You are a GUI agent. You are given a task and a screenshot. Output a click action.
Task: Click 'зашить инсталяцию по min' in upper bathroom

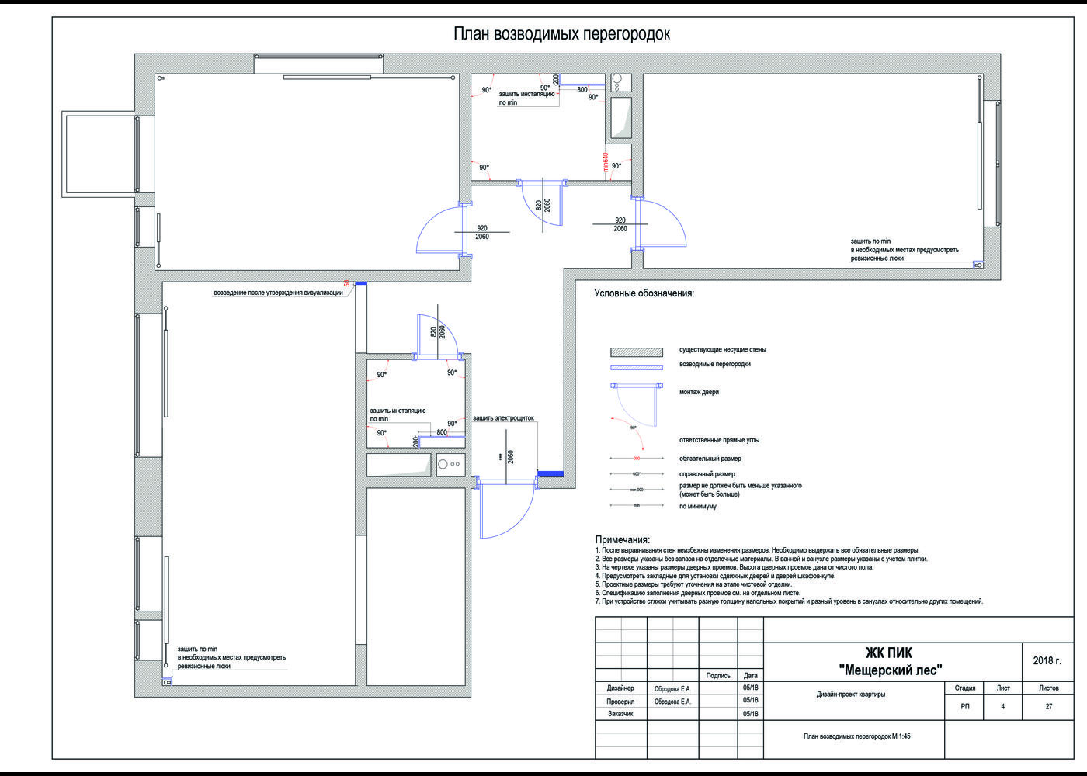click(526, 98)
